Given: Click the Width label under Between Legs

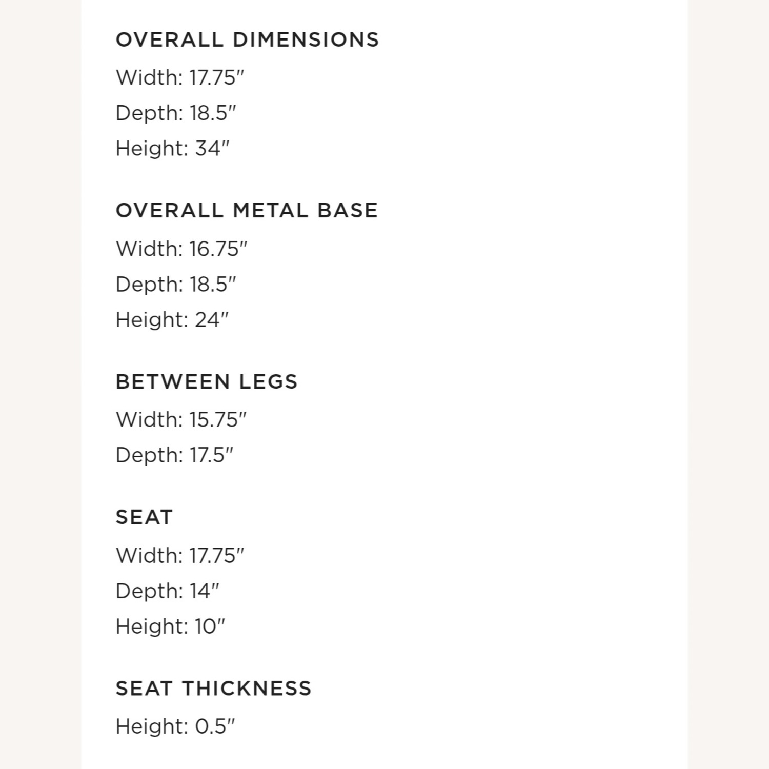Looking at the screenshot, I should [x=149, y=420].
